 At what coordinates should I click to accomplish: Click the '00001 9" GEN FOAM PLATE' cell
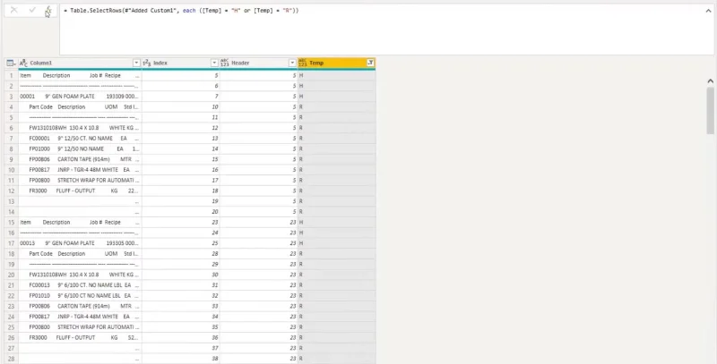80,97
